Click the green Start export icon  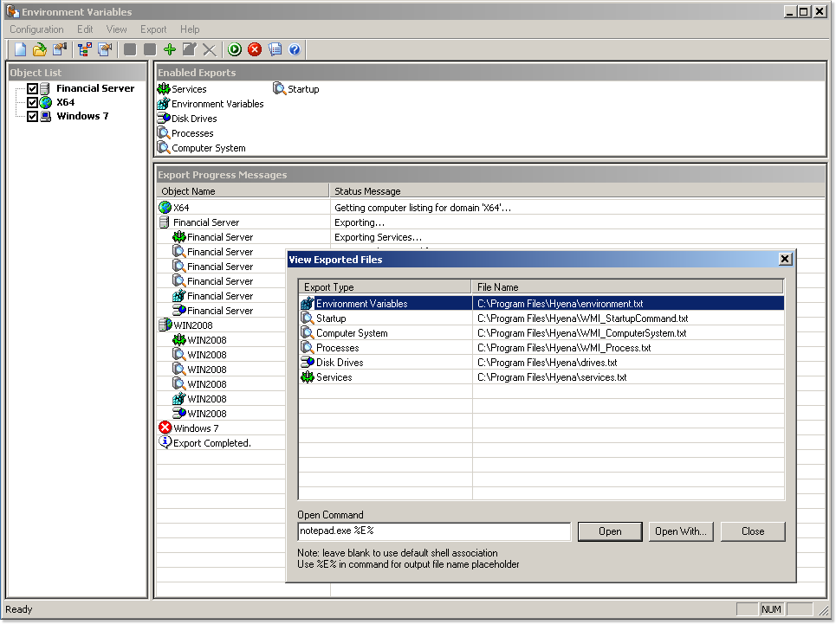coord(235,49)
